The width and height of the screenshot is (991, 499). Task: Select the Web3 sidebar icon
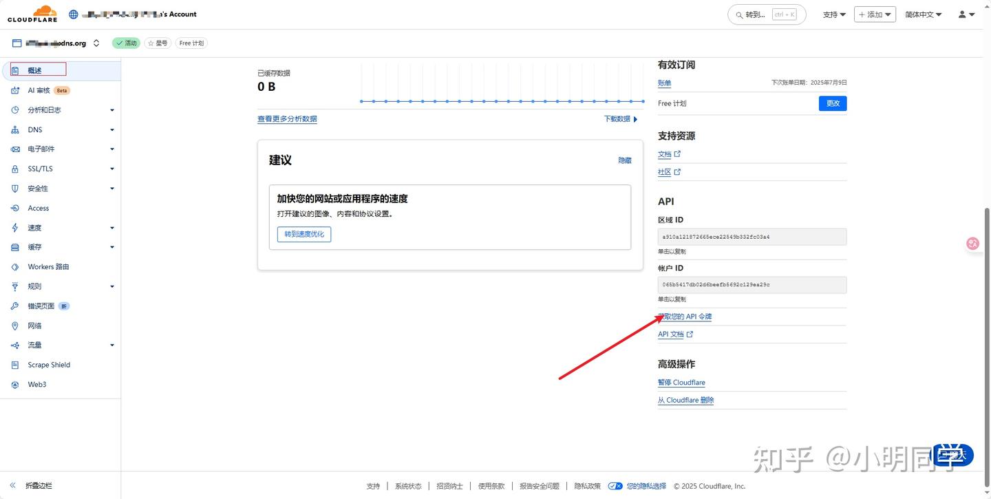click(x=36, y=384)
